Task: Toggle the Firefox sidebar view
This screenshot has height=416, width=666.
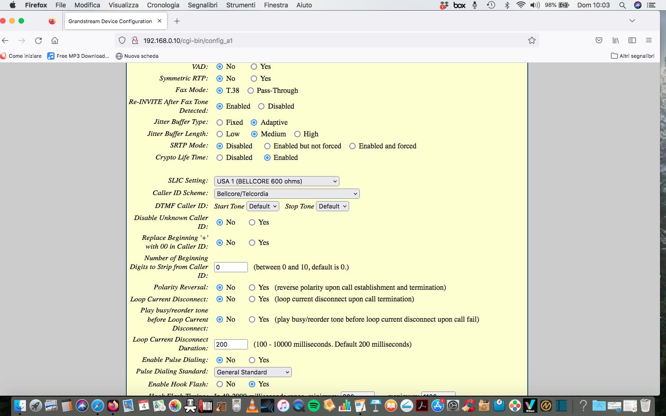Action: click(632, 41)
